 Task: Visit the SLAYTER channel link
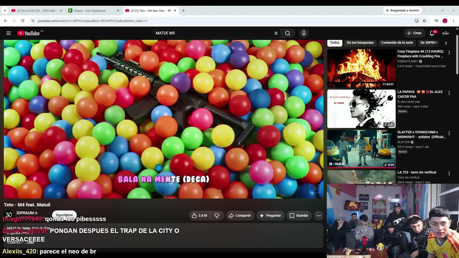click(x=403, y=142)
